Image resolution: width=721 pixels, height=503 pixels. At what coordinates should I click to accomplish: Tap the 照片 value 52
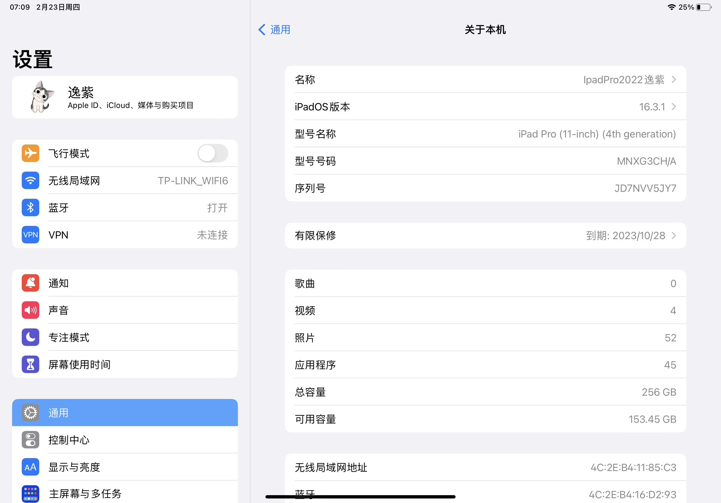pyautogui.click(x=671, y=338)
